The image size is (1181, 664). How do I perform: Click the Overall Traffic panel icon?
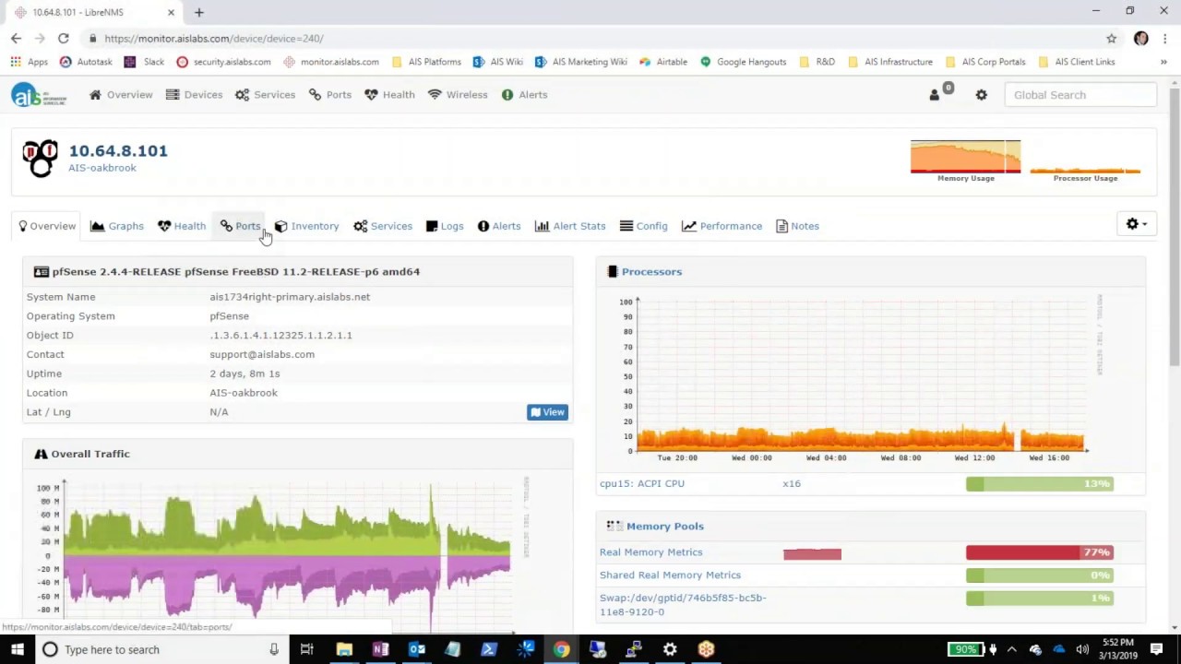coord(41,453)
